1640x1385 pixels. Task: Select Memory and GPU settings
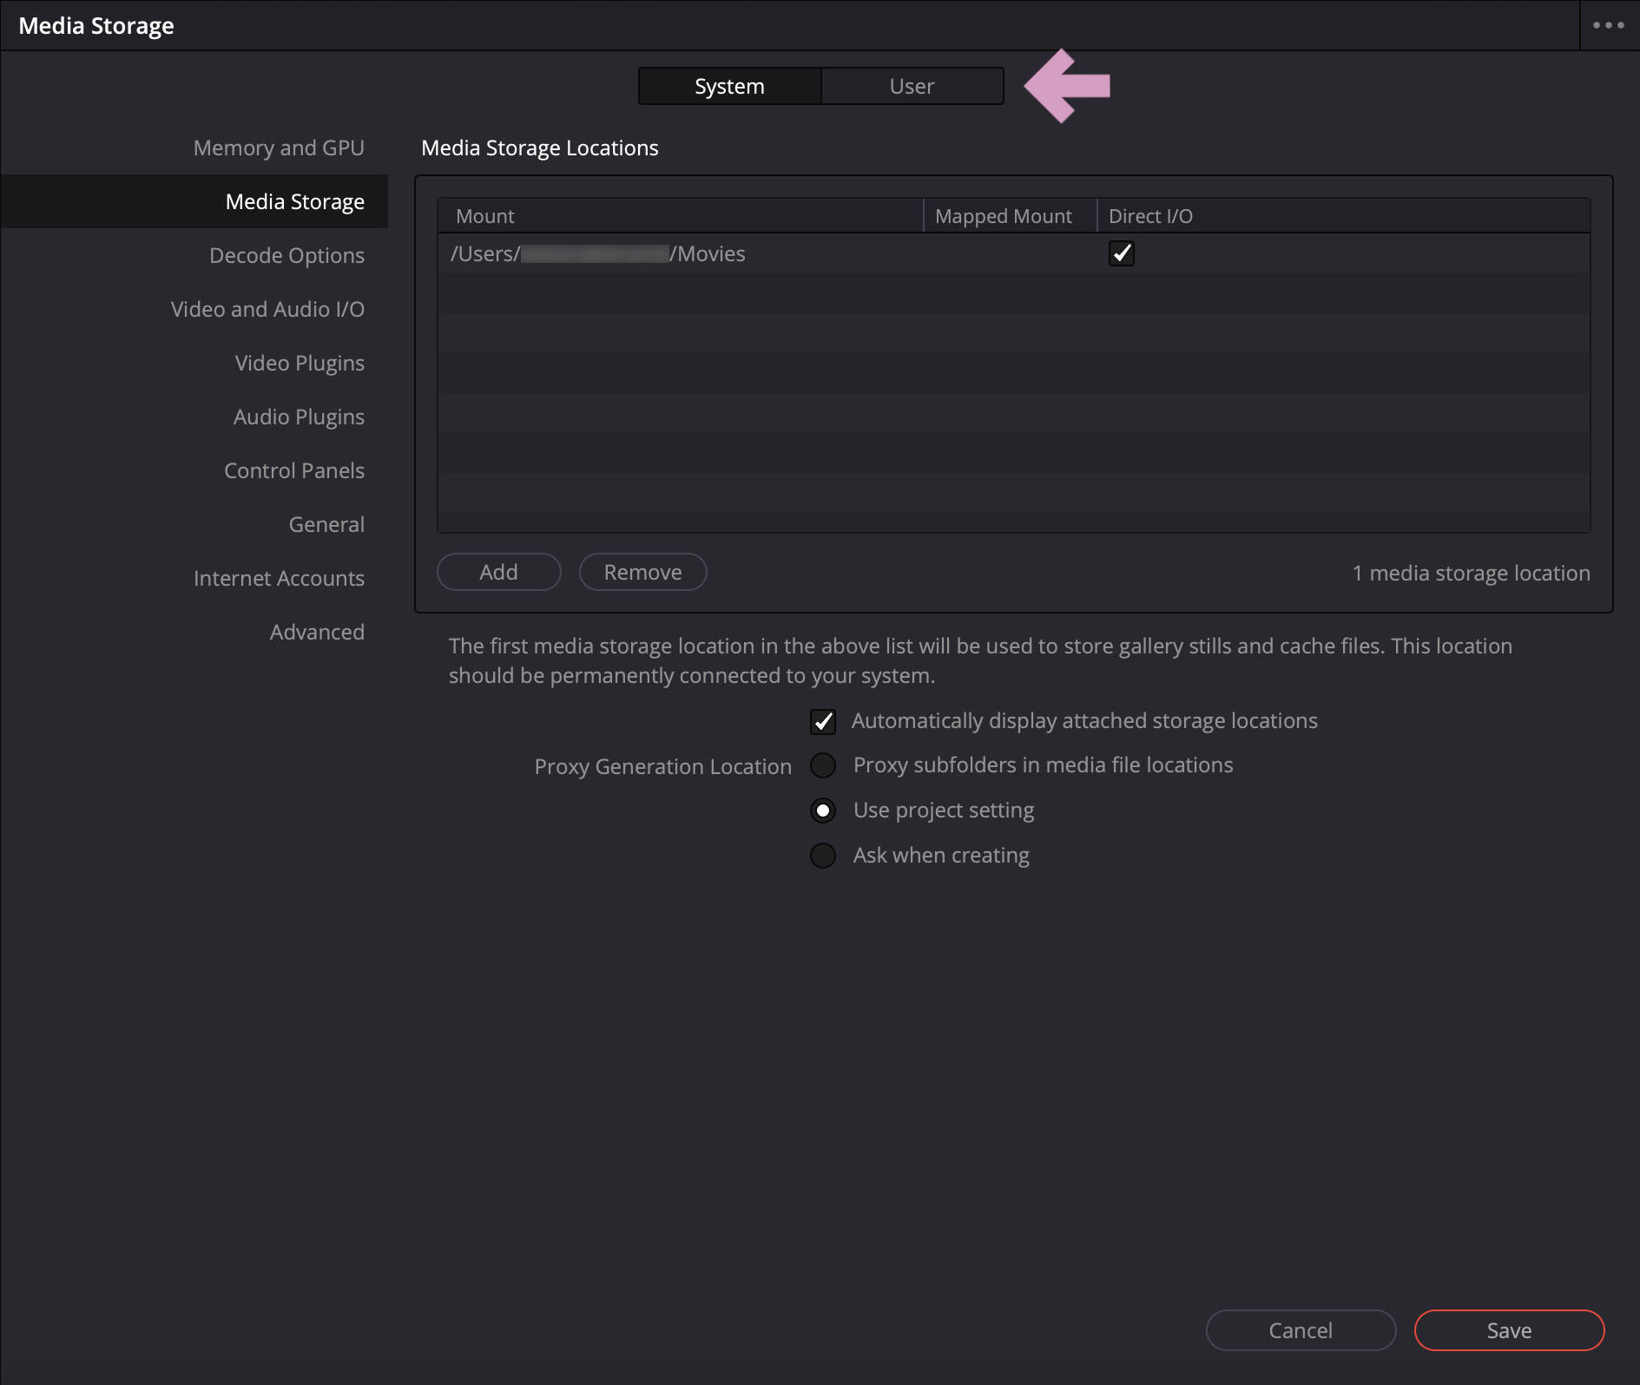[279, 147]
